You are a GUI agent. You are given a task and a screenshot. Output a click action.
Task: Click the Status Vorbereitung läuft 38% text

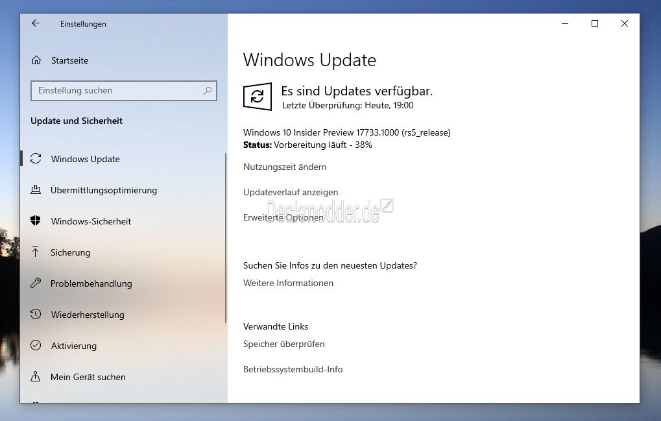click(307, 145)
